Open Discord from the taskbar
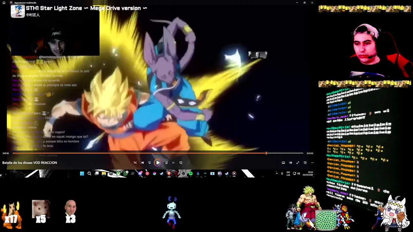This screenshot has width=413, height=232. [x=140, y=174]
